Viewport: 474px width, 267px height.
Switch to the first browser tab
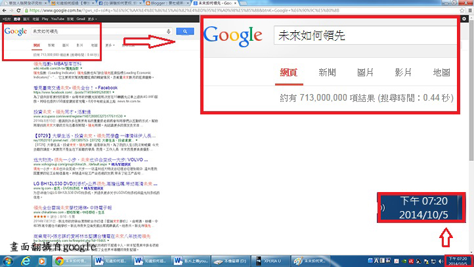(x=26, y=3)
